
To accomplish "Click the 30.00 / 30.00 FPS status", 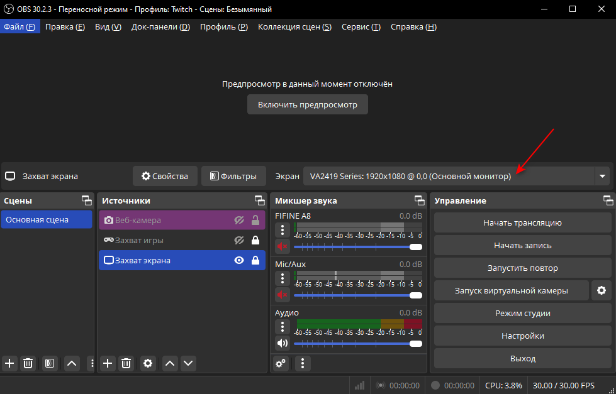I will point(563,385).
